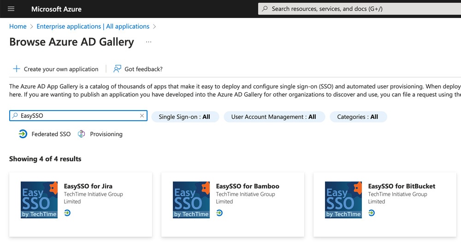Image resolution: width=461 pixels, height=252 pixels.
Task: Click federated SSO icon on EasySSO for Jira card
Action: (x=67, y=213)
